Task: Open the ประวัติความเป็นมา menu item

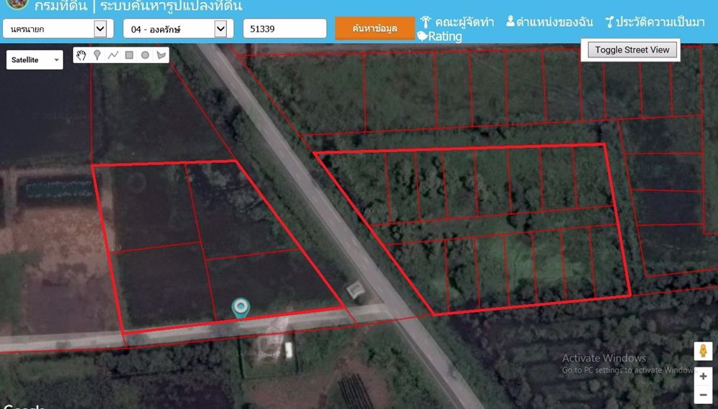Action: pyautogui.click(x=654, y=22)
